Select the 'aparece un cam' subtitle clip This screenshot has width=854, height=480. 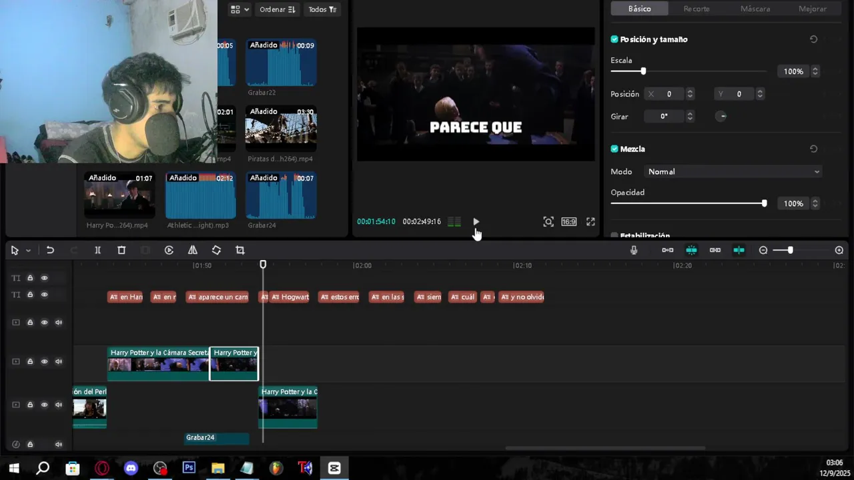218,297
